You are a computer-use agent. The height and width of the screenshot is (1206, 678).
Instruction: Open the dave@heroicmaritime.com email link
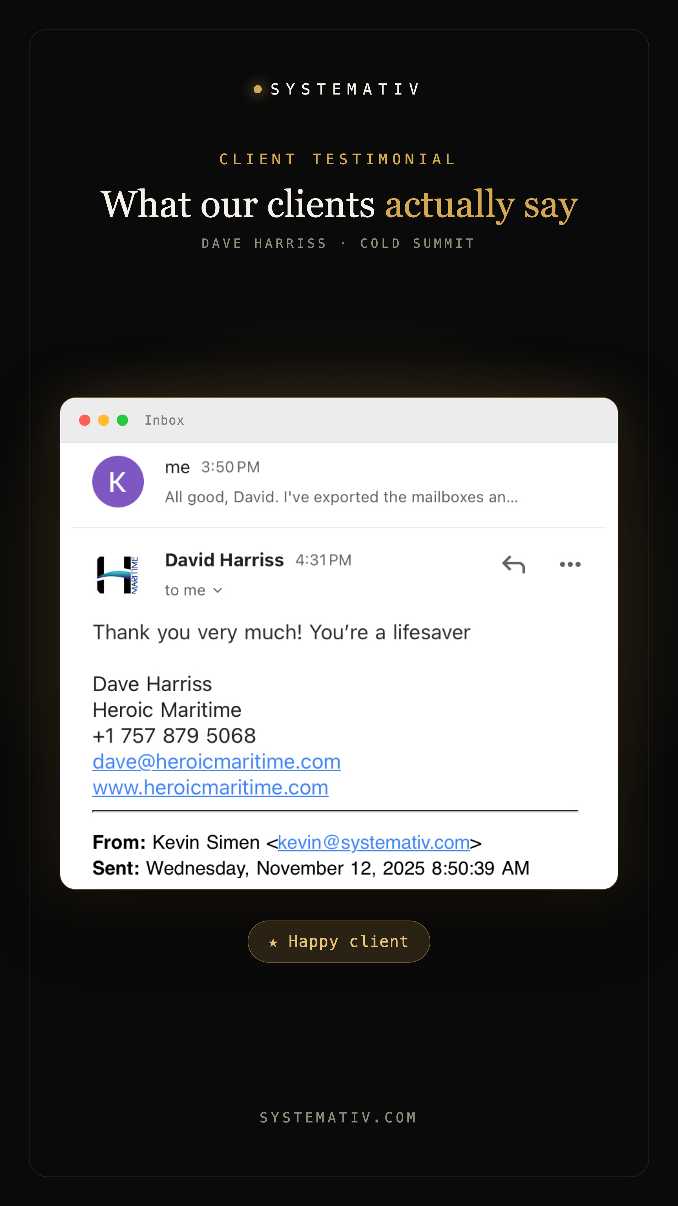coord(217,762)
